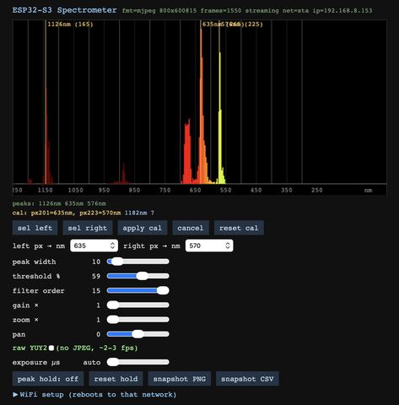Adjust the gain × slider
Screen dimensions: 399x405
click(138, 305)
